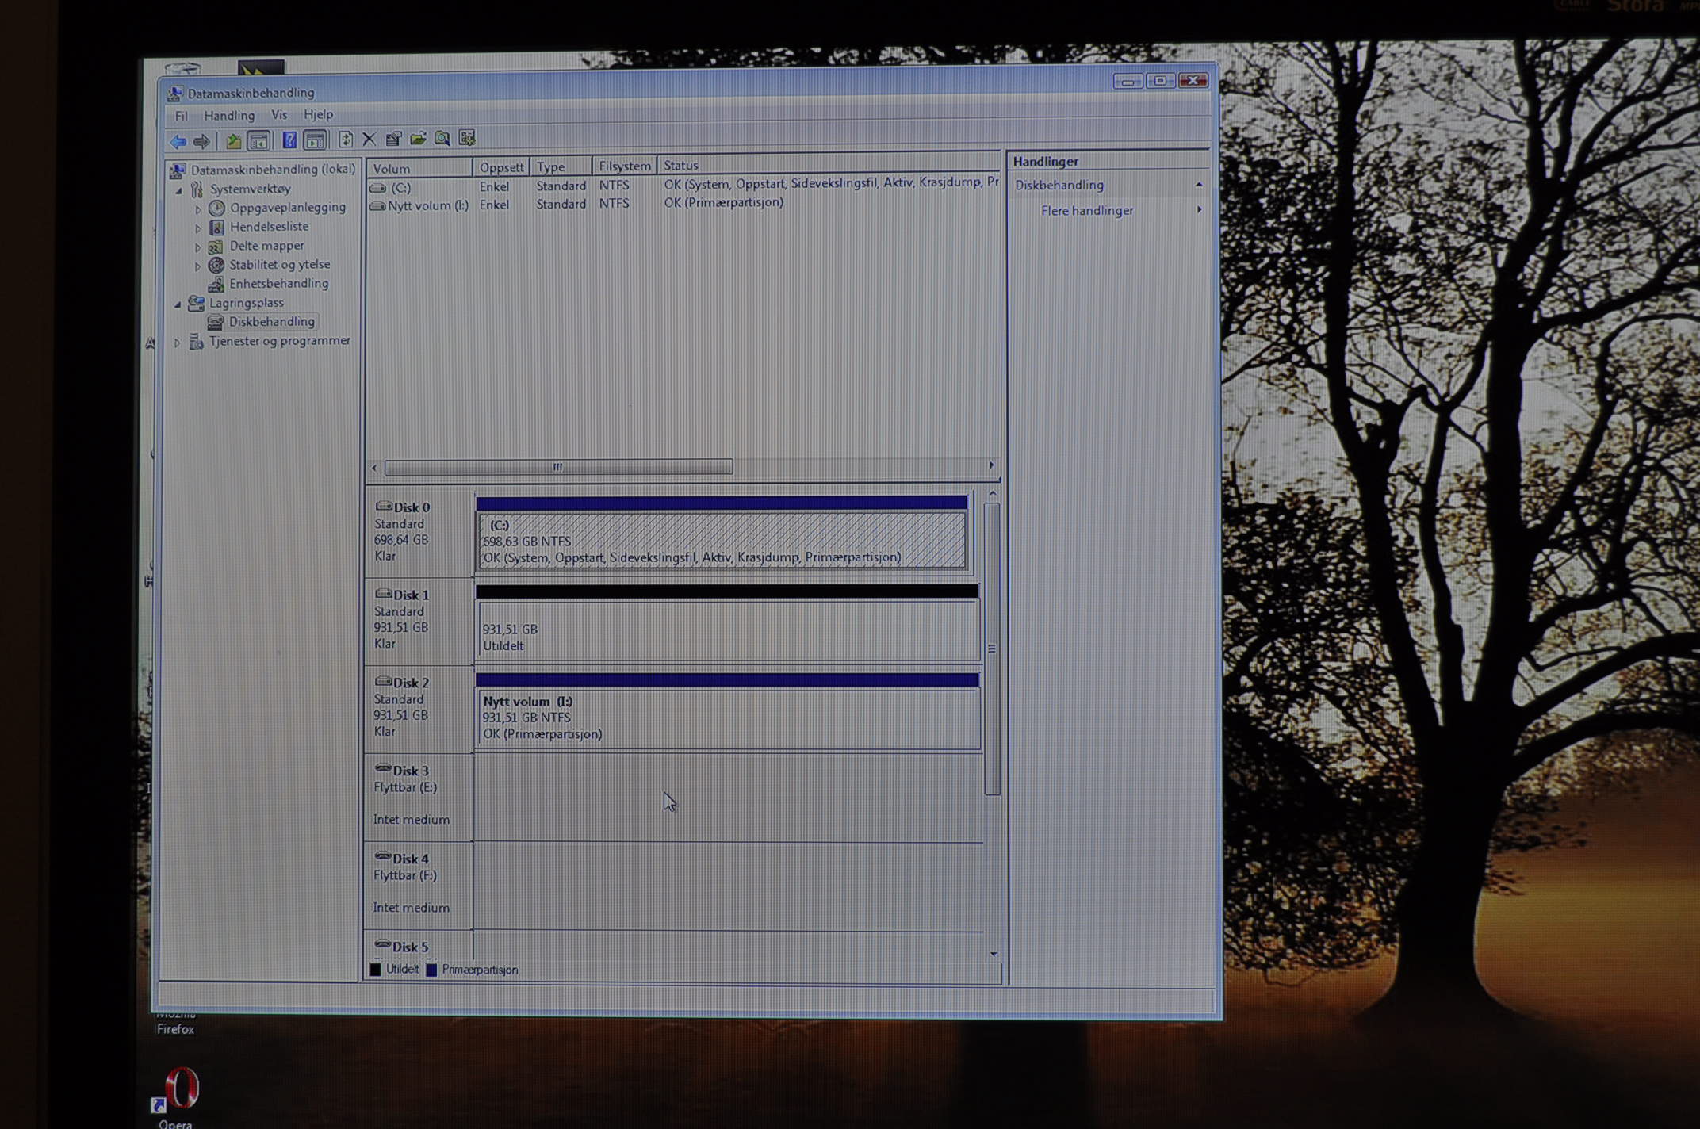
Task: Select the Disk 3 Flyttbar (E:) block
Action: click(x=419, y=796)
